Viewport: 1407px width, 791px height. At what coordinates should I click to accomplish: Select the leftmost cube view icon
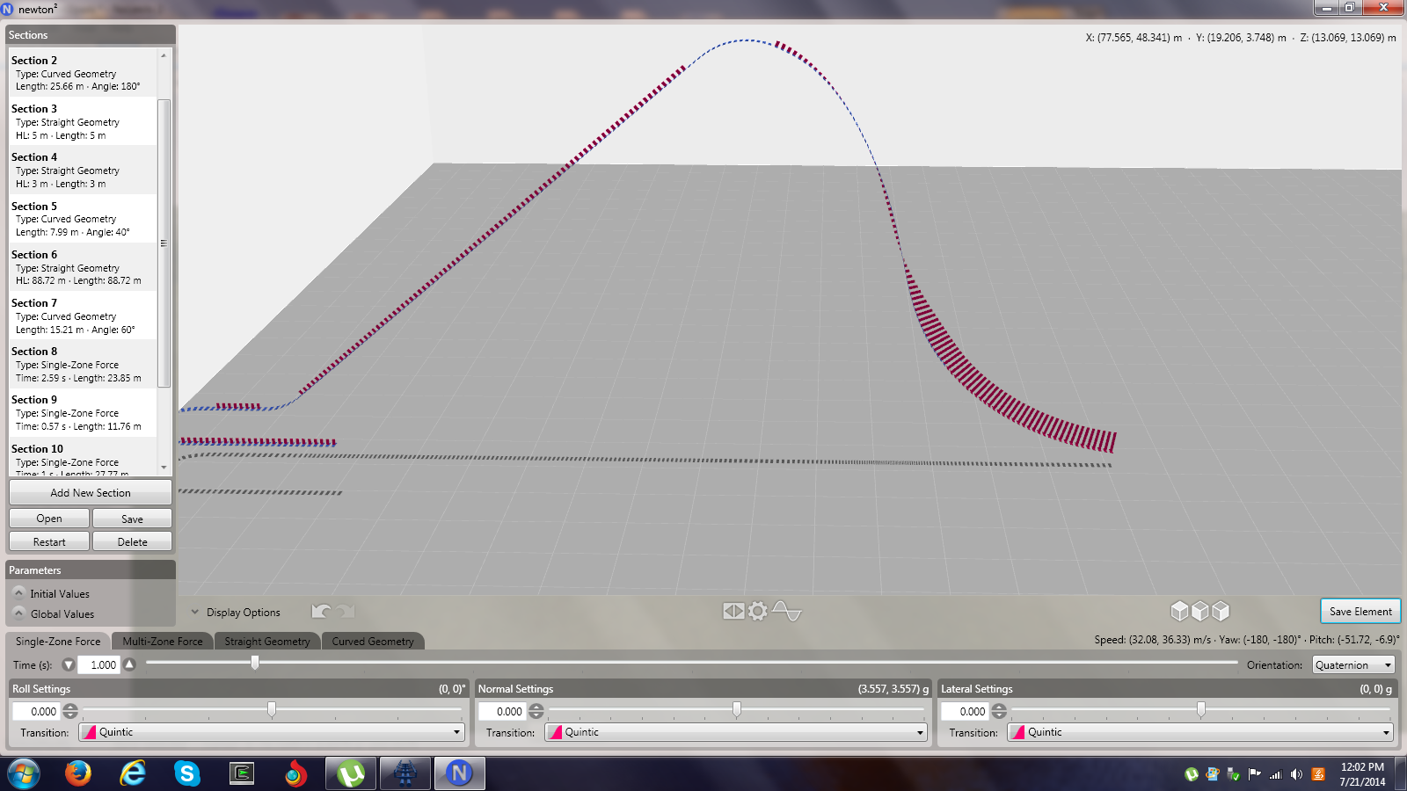pos(1179,611)
